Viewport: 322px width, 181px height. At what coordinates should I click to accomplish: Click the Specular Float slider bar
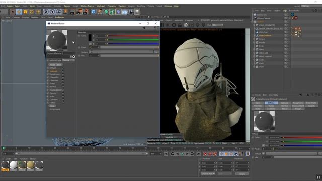click(x=129, y=47)
